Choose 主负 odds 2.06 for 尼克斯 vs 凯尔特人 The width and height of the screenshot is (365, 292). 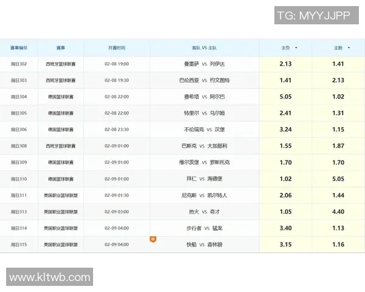tap(286, 195)
